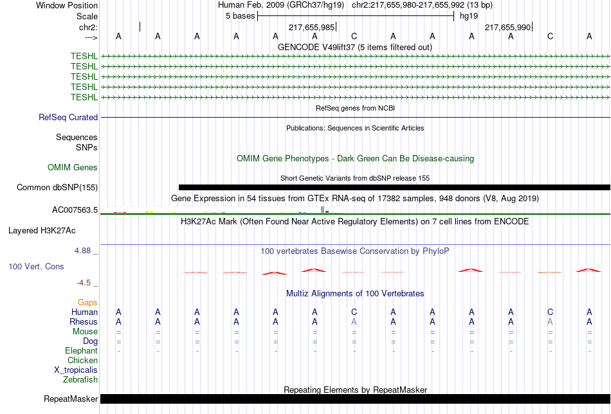Viewport: 611px width, 414px height.
Task: Click the AC007563.5 gene label
Action: tap(75, 210)
